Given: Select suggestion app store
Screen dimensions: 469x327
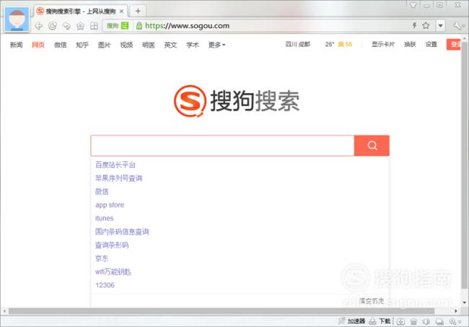Looking at the screenshot, I should 110,205.
